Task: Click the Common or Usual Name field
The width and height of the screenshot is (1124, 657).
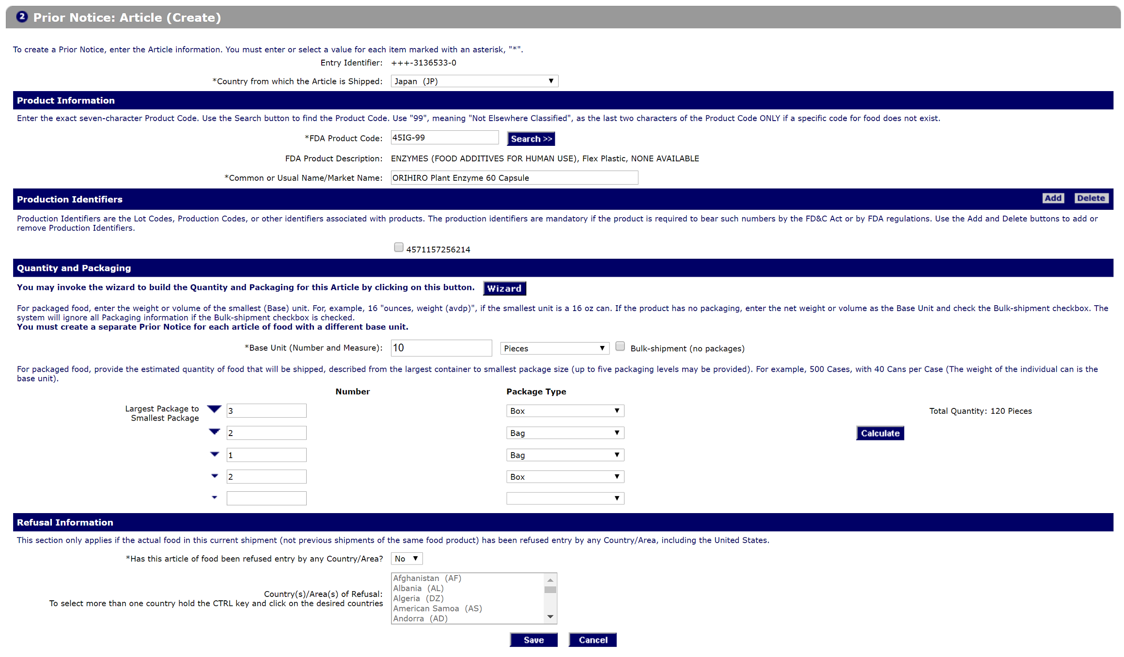Action: 514,178
